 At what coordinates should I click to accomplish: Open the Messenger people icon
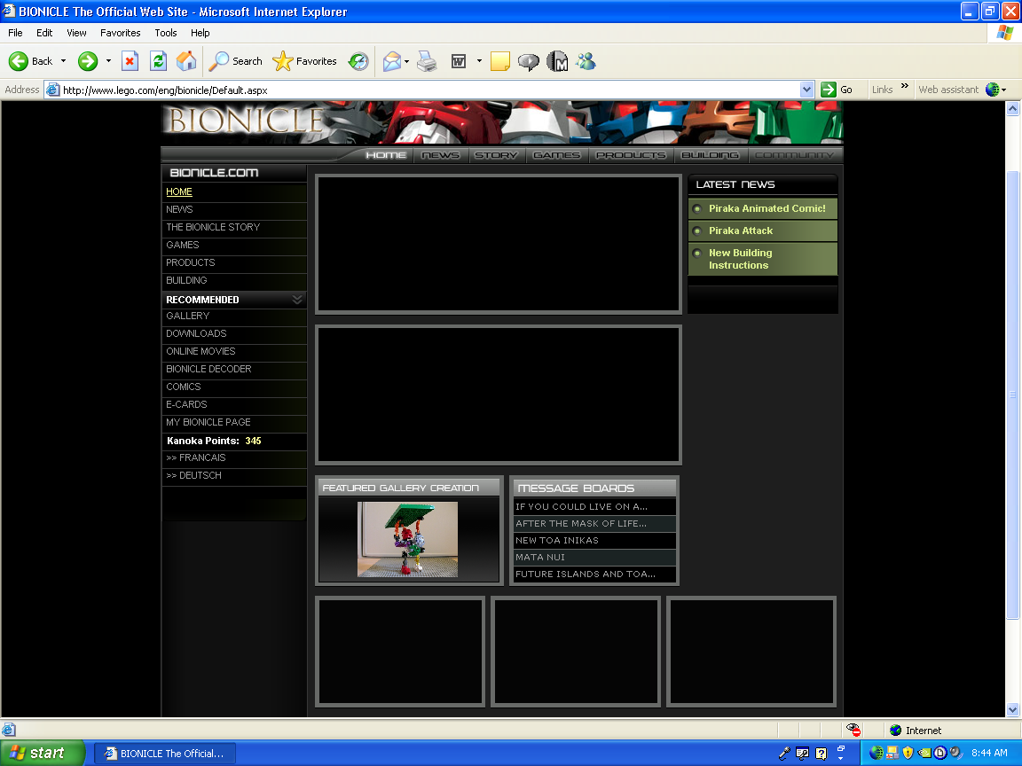pos(586,61)
